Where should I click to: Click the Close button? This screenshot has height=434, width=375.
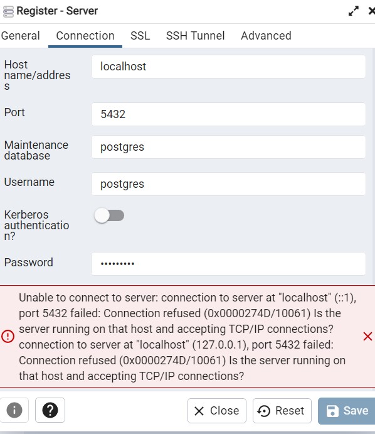[x=216, y=411]
